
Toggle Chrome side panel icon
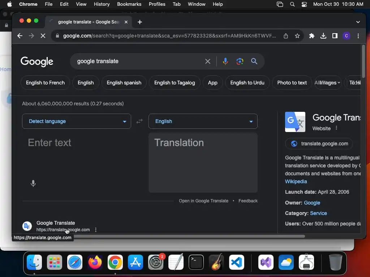click(x=335, y=36)
